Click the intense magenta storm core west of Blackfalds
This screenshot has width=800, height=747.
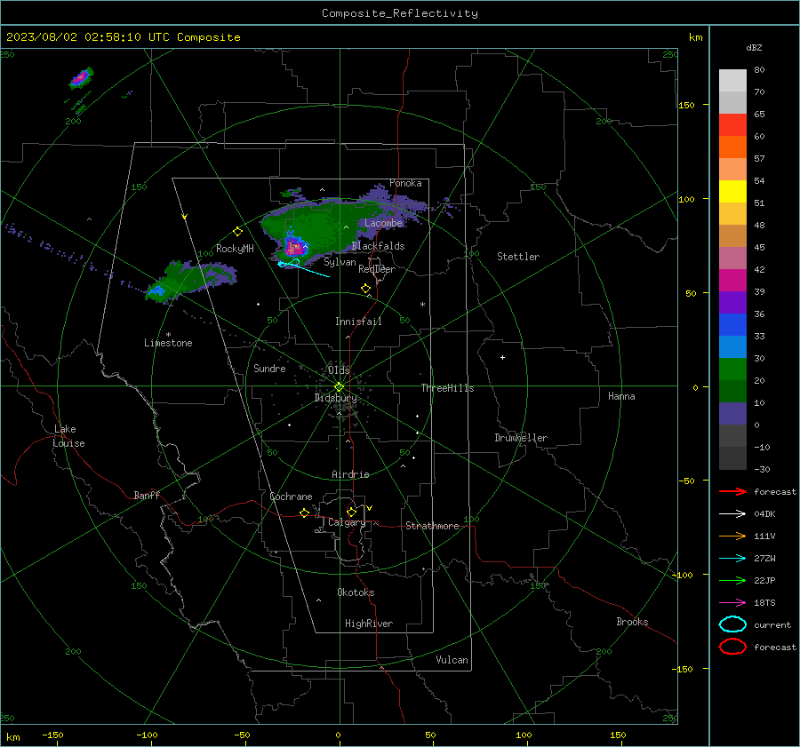click(x=294, y=247)
